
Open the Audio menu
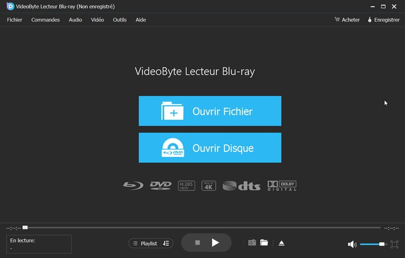click(x=75, y=20)
